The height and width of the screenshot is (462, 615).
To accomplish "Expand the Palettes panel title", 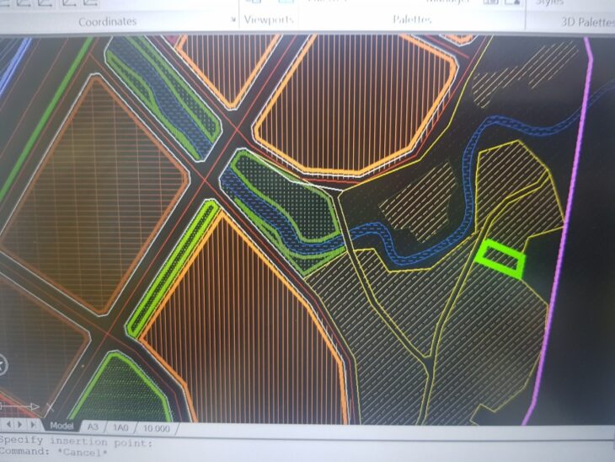I will (x=412, y=19).
